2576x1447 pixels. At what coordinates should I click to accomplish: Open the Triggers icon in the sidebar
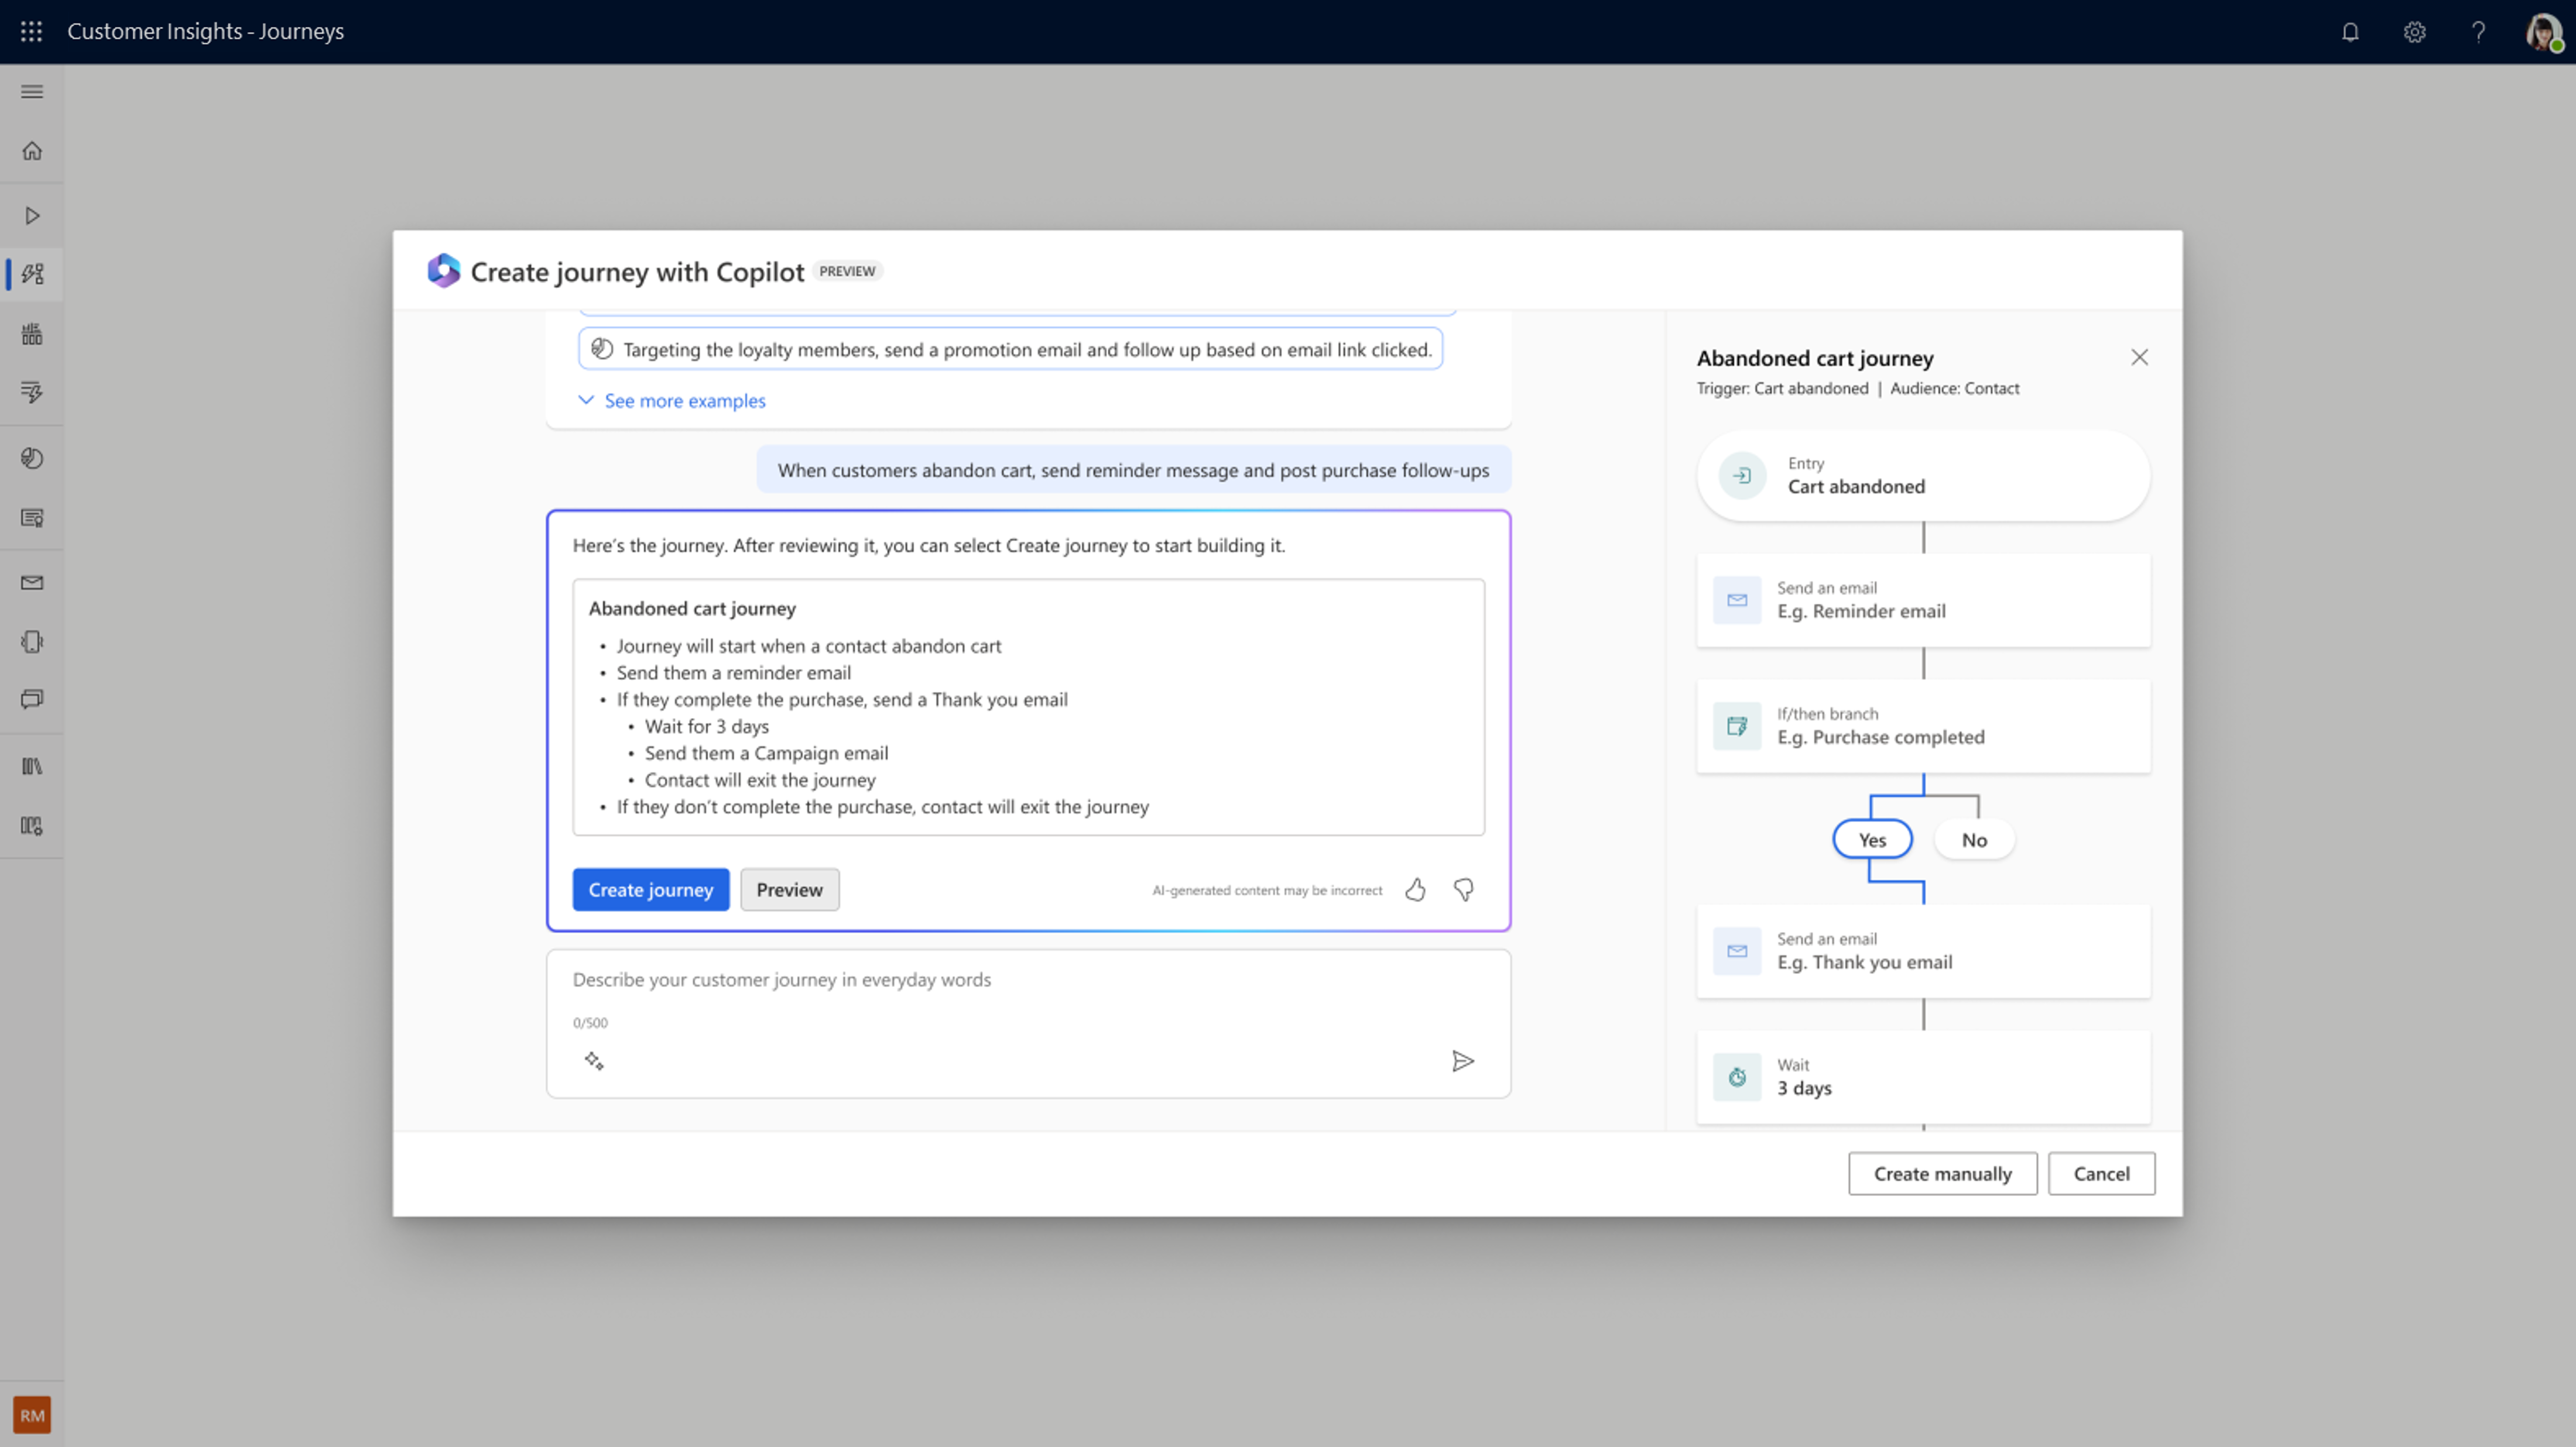(x=31, y=391)
